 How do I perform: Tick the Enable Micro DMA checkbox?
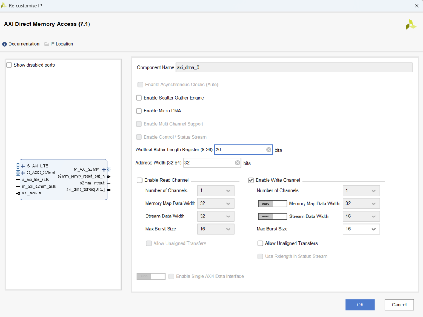pyautogui.click(x=139, y=111)
